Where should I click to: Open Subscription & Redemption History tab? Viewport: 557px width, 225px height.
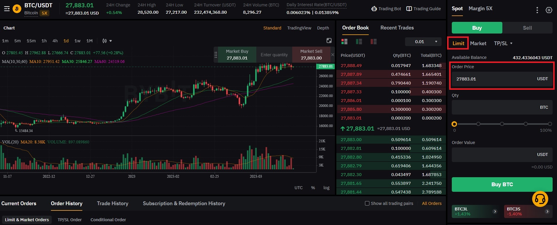(x=184, y=203)
